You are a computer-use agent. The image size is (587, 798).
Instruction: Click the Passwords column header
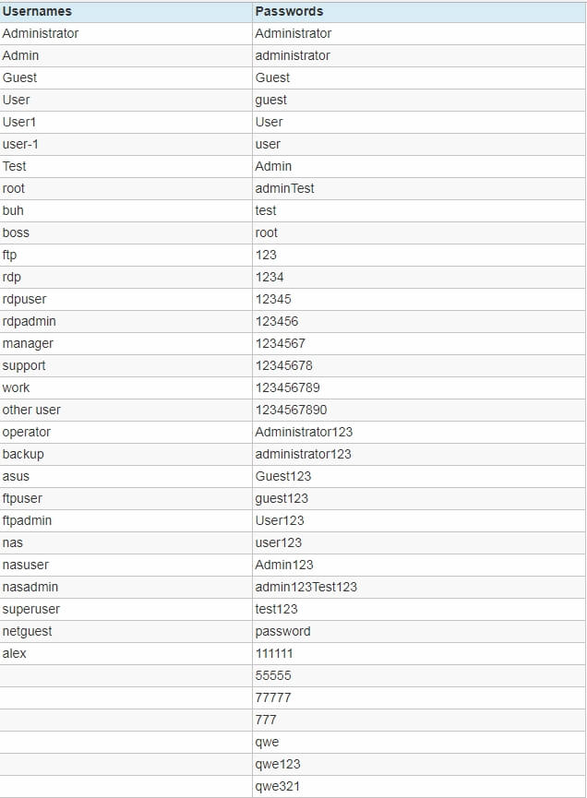pyautogui.click(x=418, y=11)
